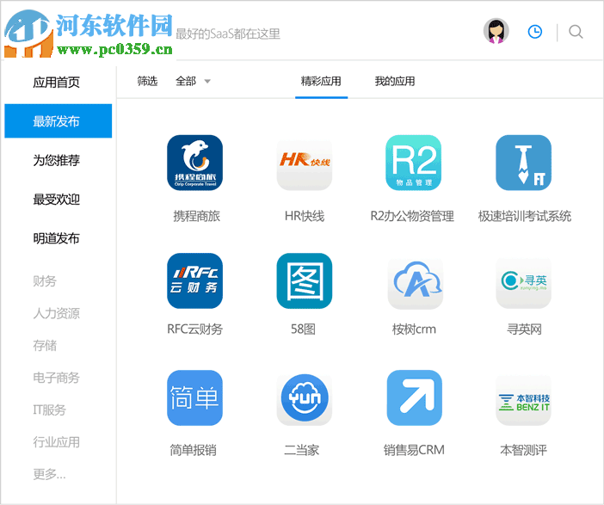Open the 携程商旅 app icon
The width and height of the screenshot is (604, 505).
click(x=195, y=163)
